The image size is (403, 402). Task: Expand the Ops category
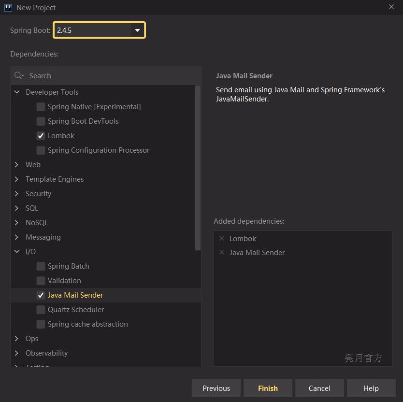pos(17,339)
